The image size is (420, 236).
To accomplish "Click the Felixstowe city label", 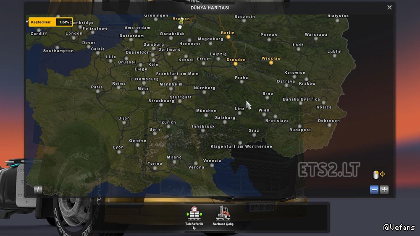I will pyautogui.click(x=95, y=29).
